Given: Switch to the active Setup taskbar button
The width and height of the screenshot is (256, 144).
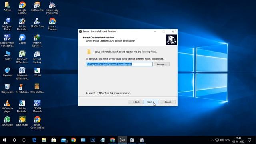Looking at the screenshot, I should [x=122, y=140].
